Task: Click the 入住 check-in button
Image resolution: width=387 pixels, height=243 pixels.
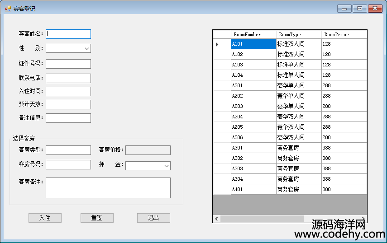Action: click(x=45, y=218)
